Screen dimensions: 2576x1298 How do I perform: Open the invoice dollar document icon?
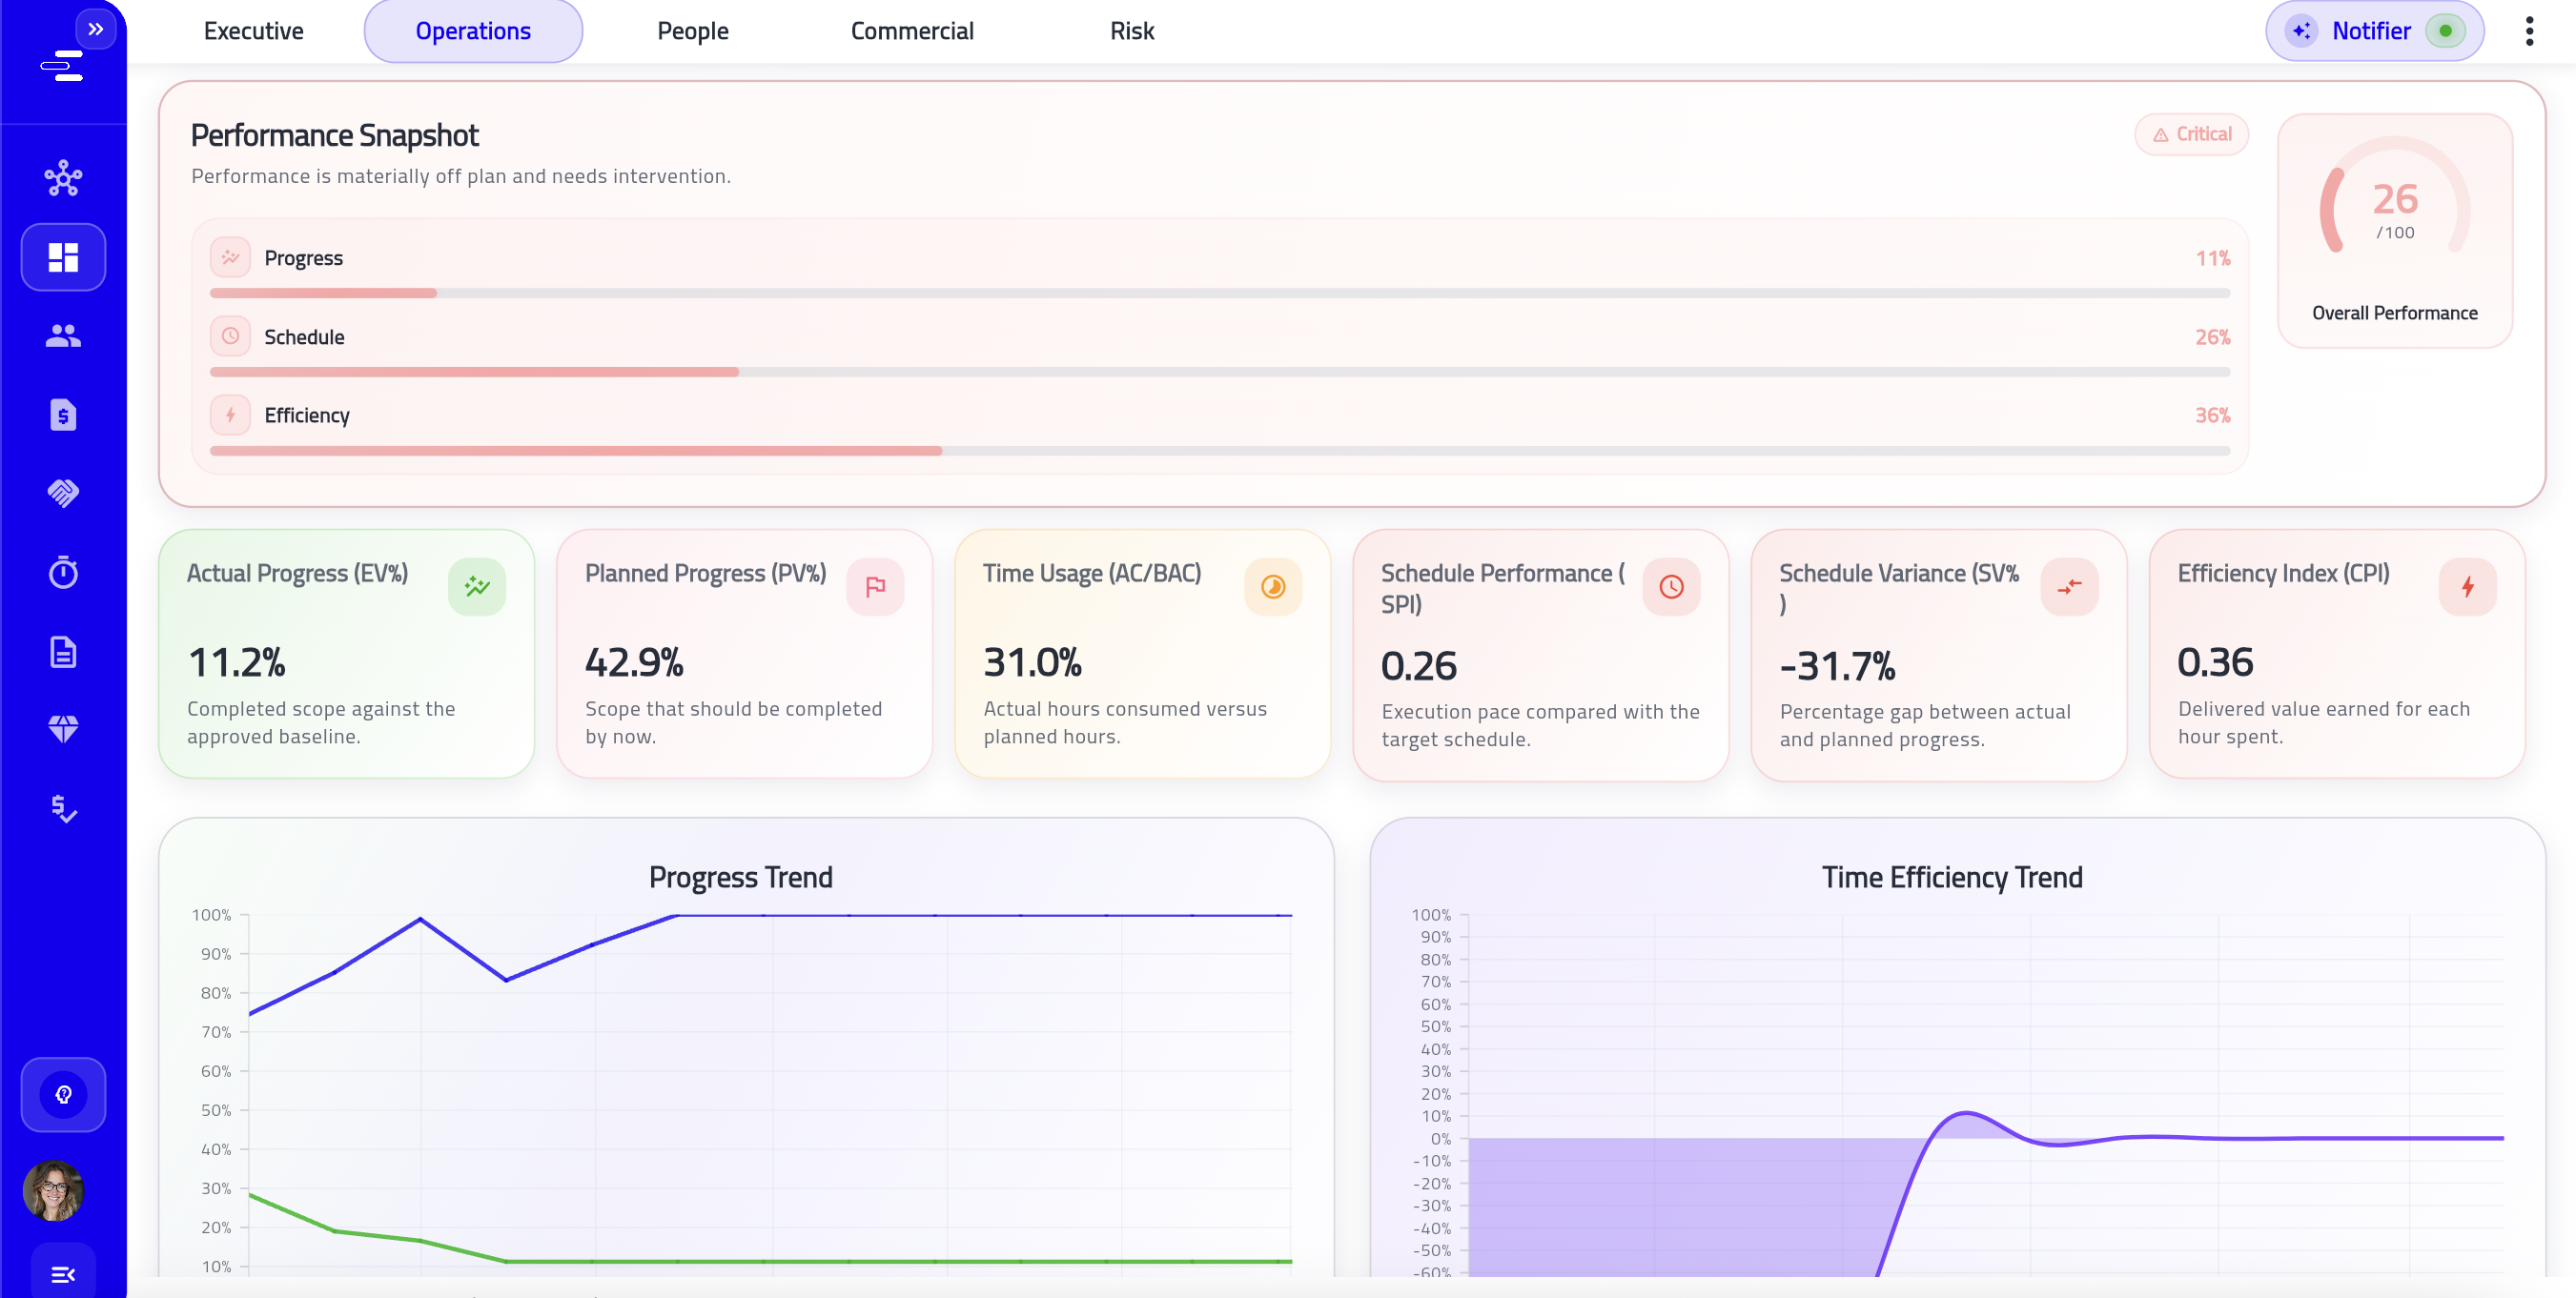(63, 414)
